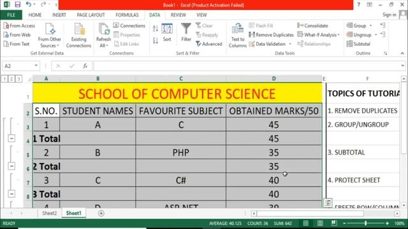The width and height of the screenshot is (408, 229).
Task: Open workbook Connections
Action: point(129,25)
